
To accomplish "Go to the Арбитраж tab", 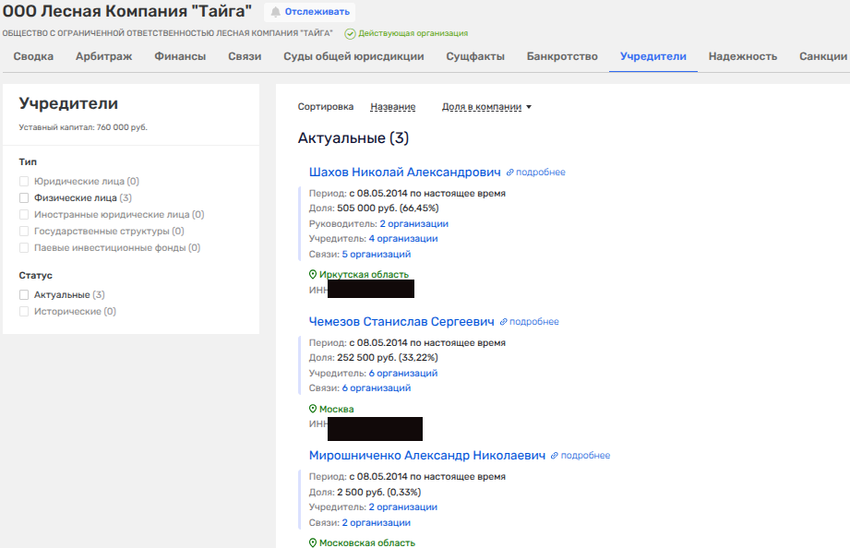I will [x=103, y=56].
